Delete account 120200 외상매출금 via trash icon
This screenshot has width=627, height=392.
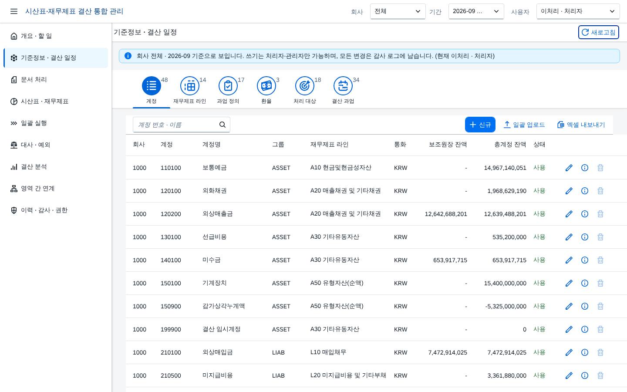tap(600, 214)
